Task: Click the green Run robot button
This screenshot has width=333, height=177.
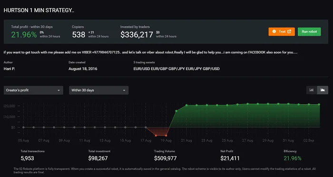Action: coord(309,32)
